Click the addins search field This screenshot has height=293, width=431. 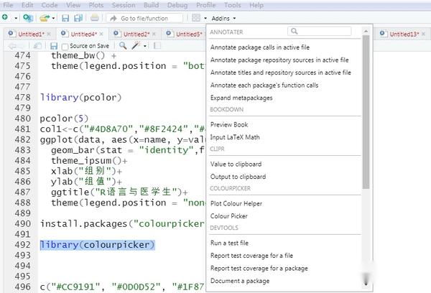[323, 32]
